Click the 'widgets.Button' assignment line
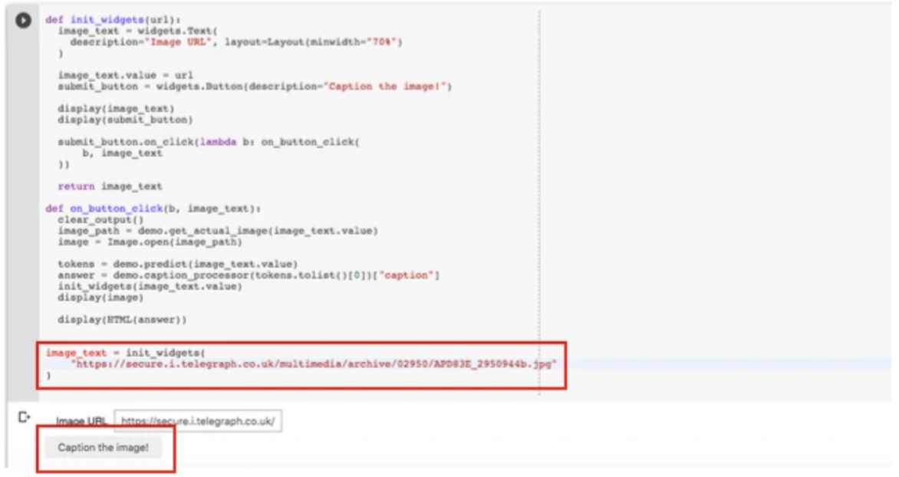This screenshot has width=899, height=477. [x=254, y=87]
